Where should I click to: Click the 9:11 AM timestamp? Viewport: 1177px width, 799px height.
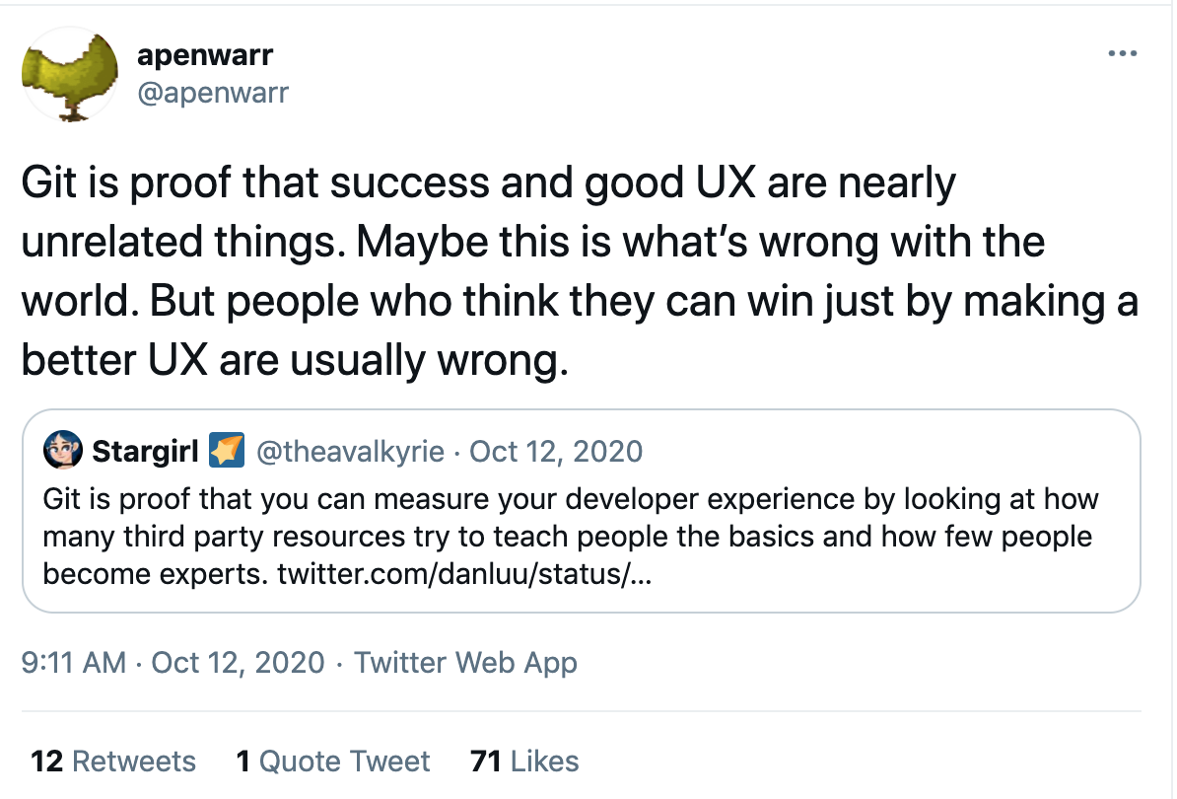pyautogui.click(x=74, y=663)
